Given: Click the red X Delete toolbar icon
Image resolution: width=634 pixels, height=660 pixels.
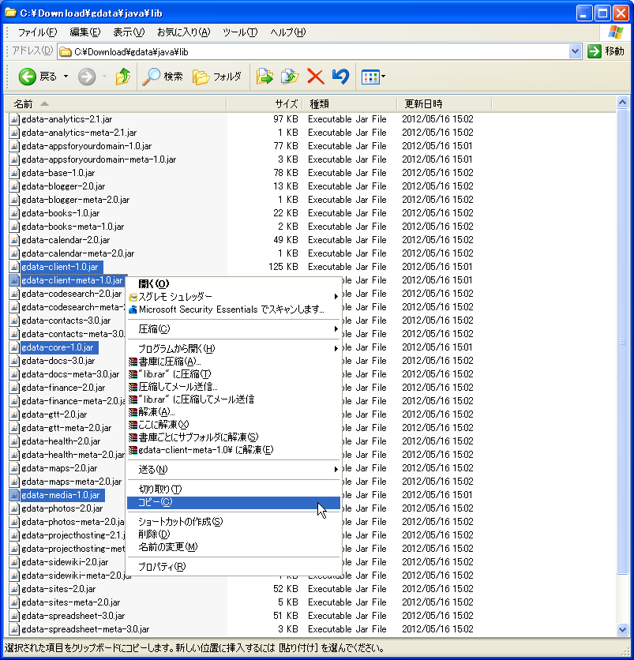Looking at the screenshot, I should point(315,77).
